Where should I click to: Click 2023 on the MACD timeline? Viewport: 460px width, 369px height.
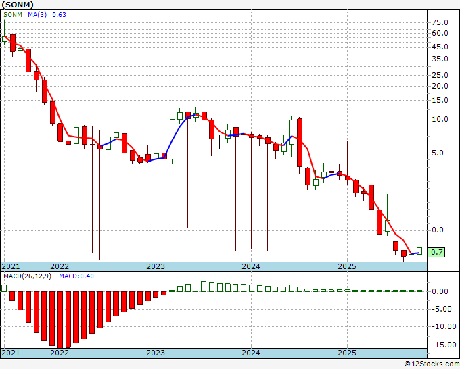tap(156, 353)
